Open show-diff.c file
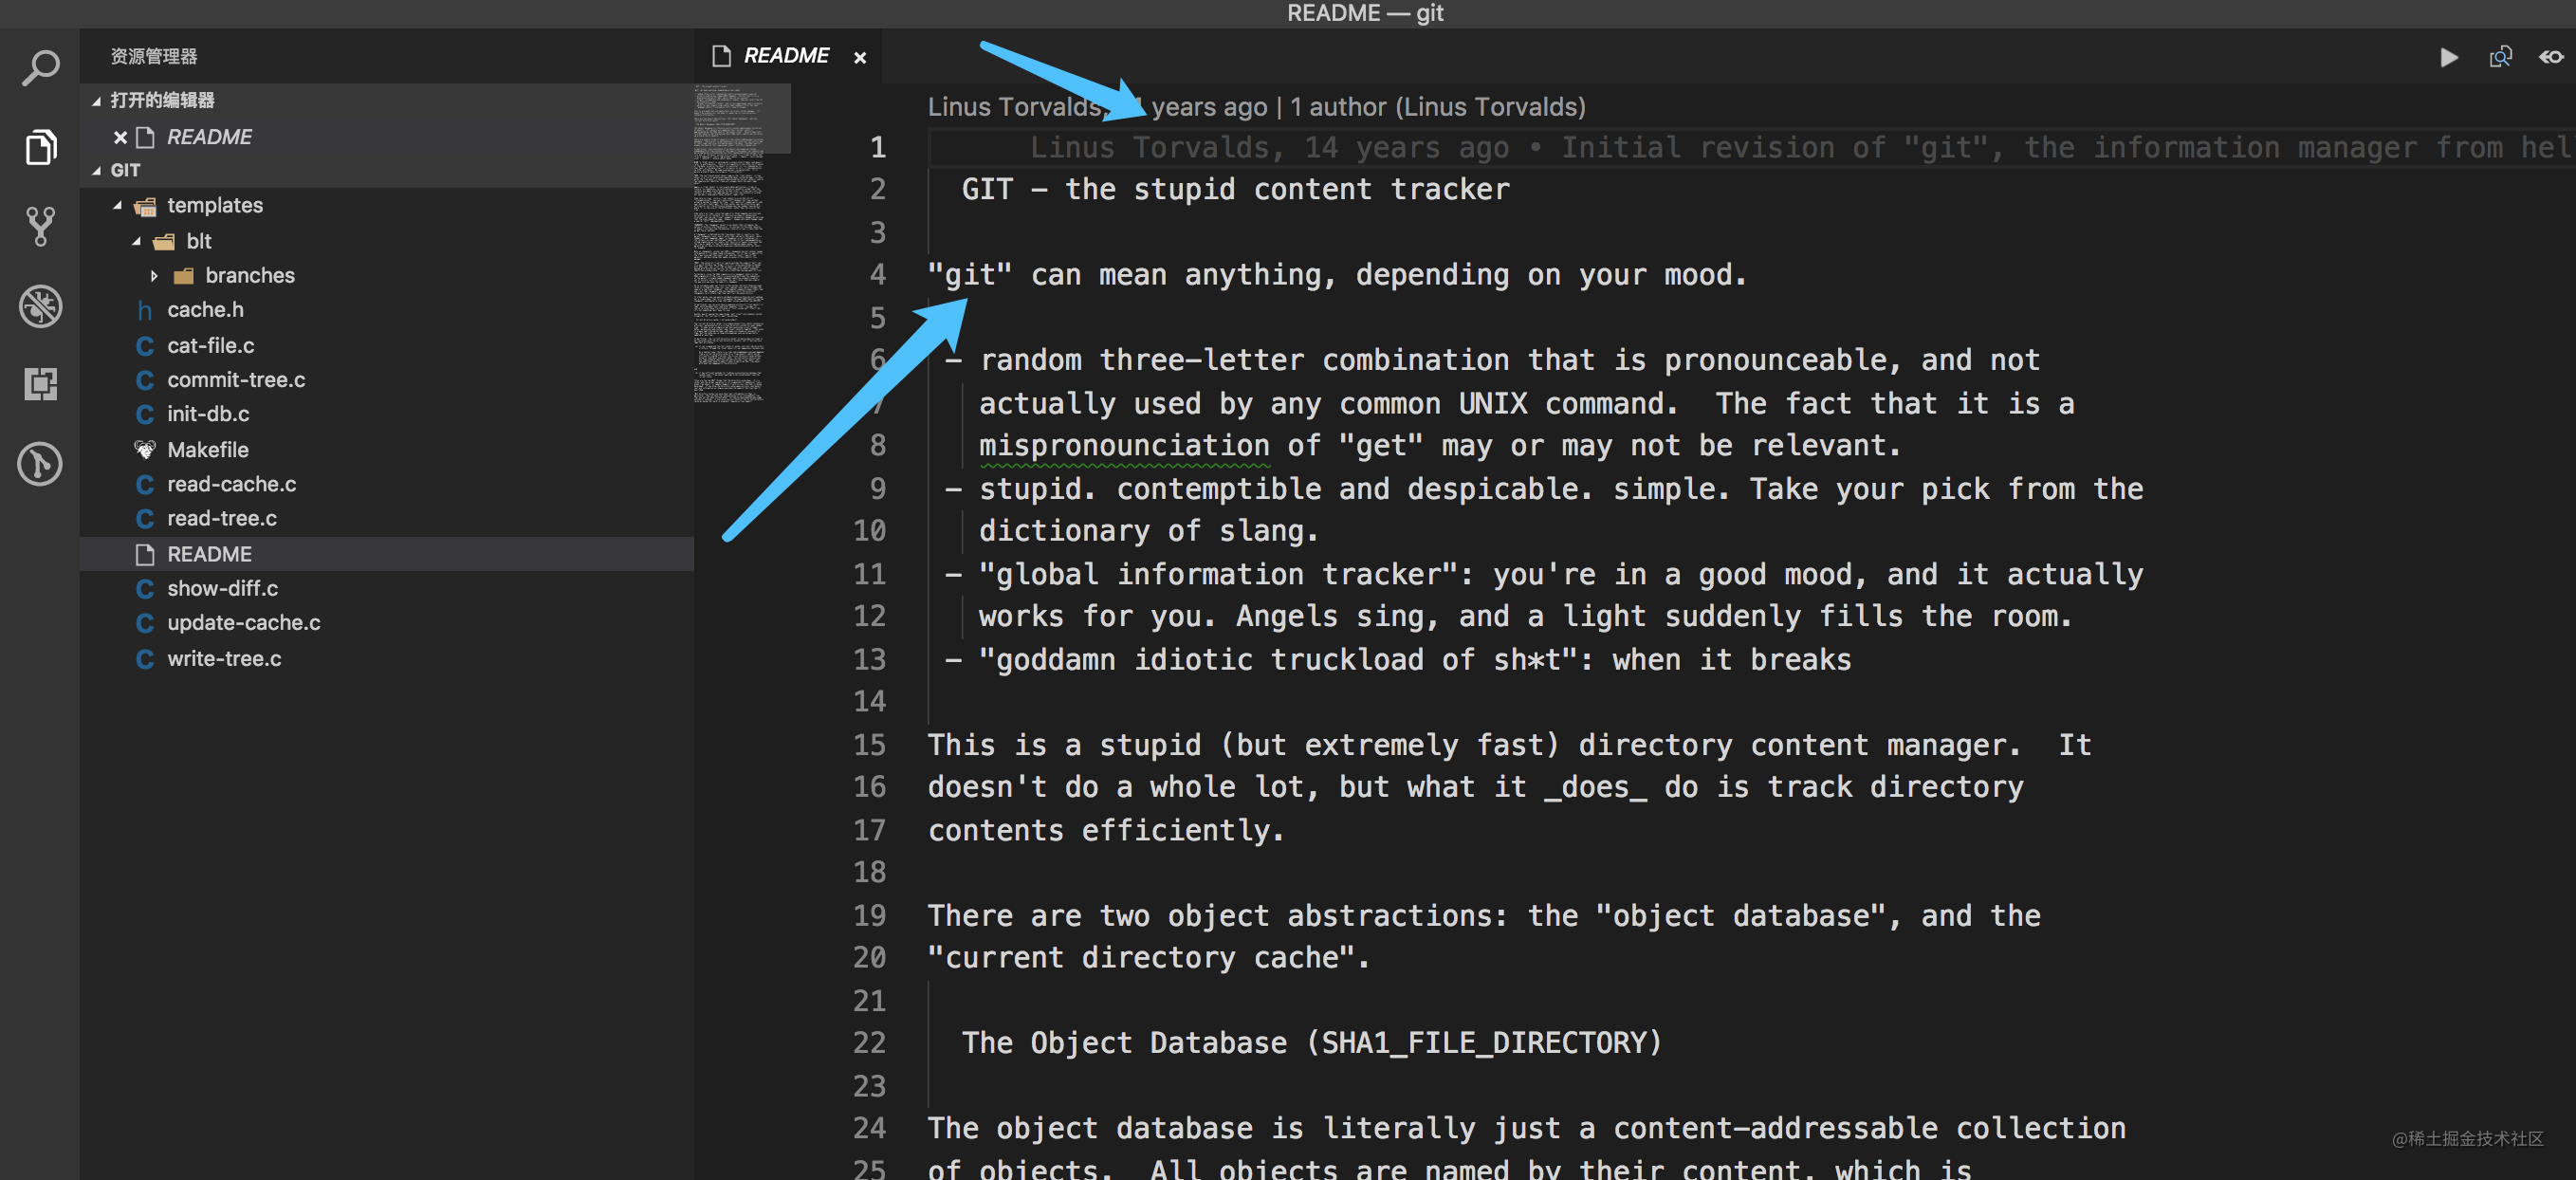Image resolution: width=2576 pixels, height=1180 pixels. [x=222, y=588]
